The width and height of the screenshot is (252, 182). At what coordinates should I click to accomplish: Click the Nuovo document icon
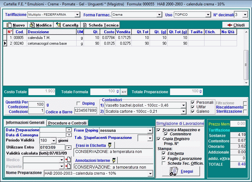pos(9,25)
